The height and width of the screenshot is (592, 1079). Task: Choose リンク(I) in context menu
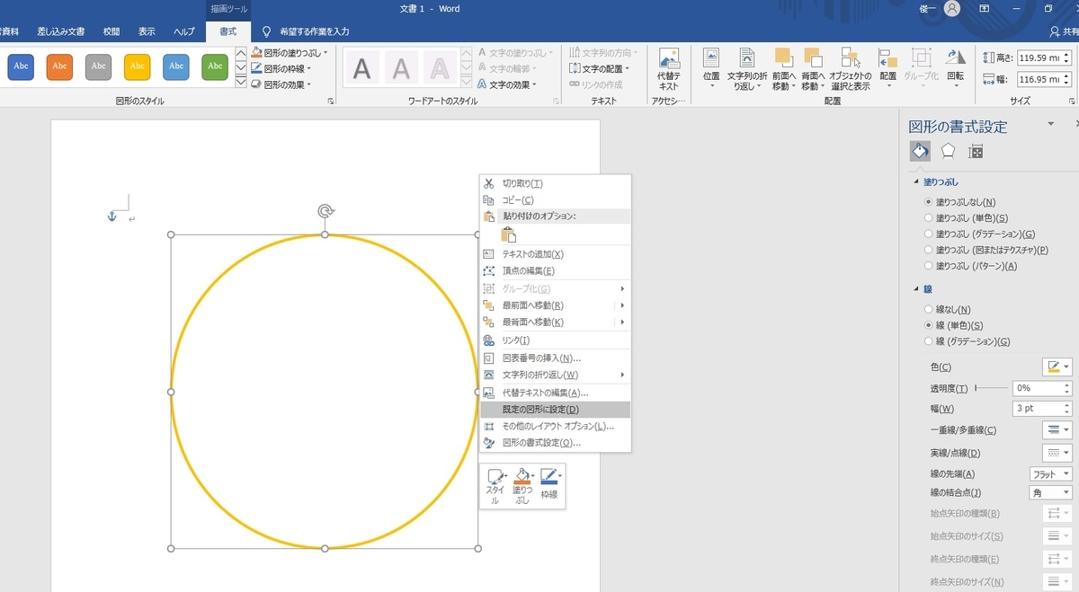click(x=555, y=340)
